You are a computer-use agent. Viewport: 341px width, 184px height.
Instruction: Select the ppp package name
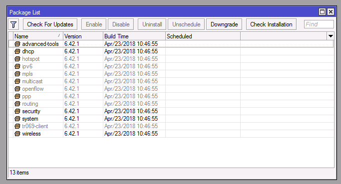tap(26, 96)
